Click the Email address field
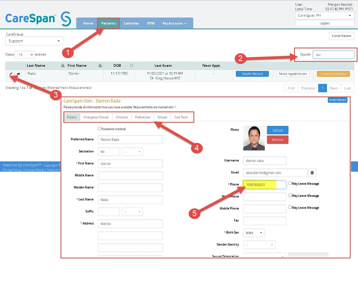Screen dimensions: 358x286 point(275,173)
